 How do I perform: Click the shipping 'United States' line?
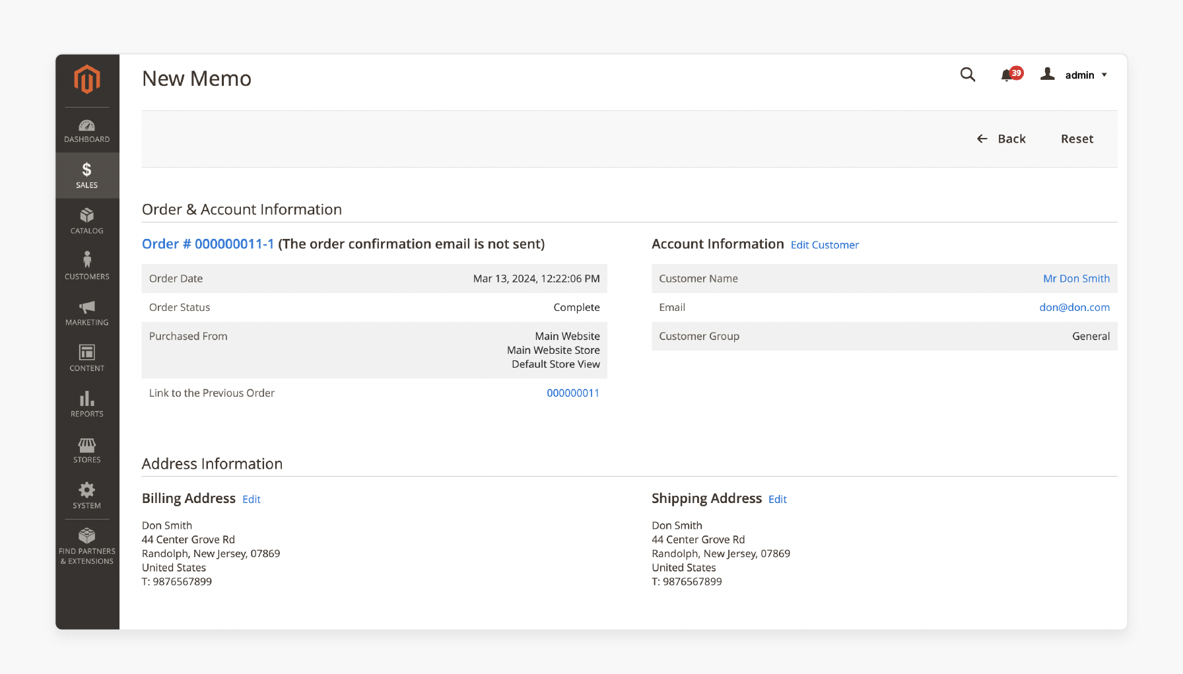tap(684, 568)
